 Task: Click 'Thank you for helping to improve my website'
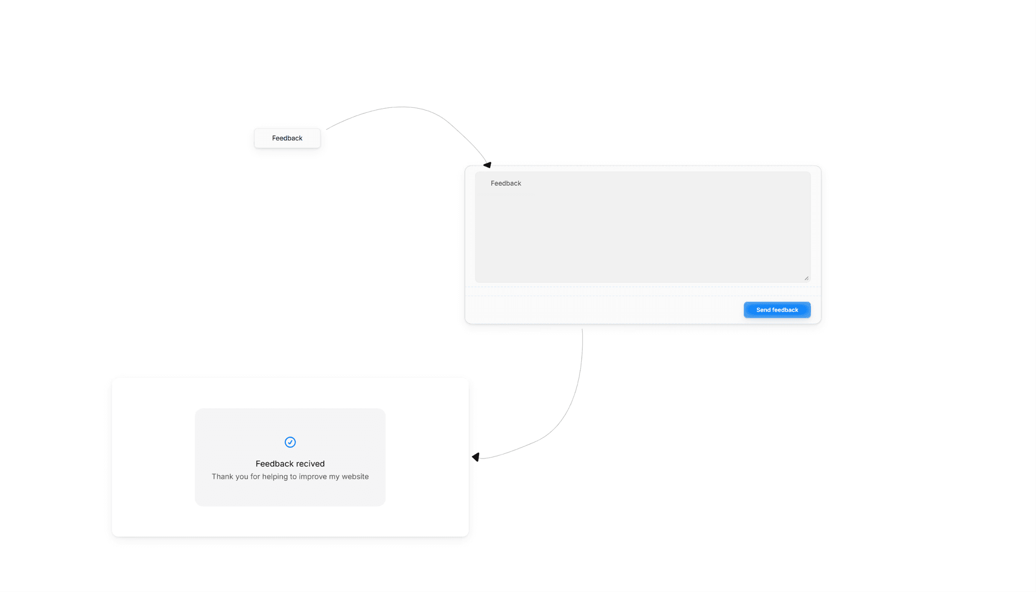(290, 477)
